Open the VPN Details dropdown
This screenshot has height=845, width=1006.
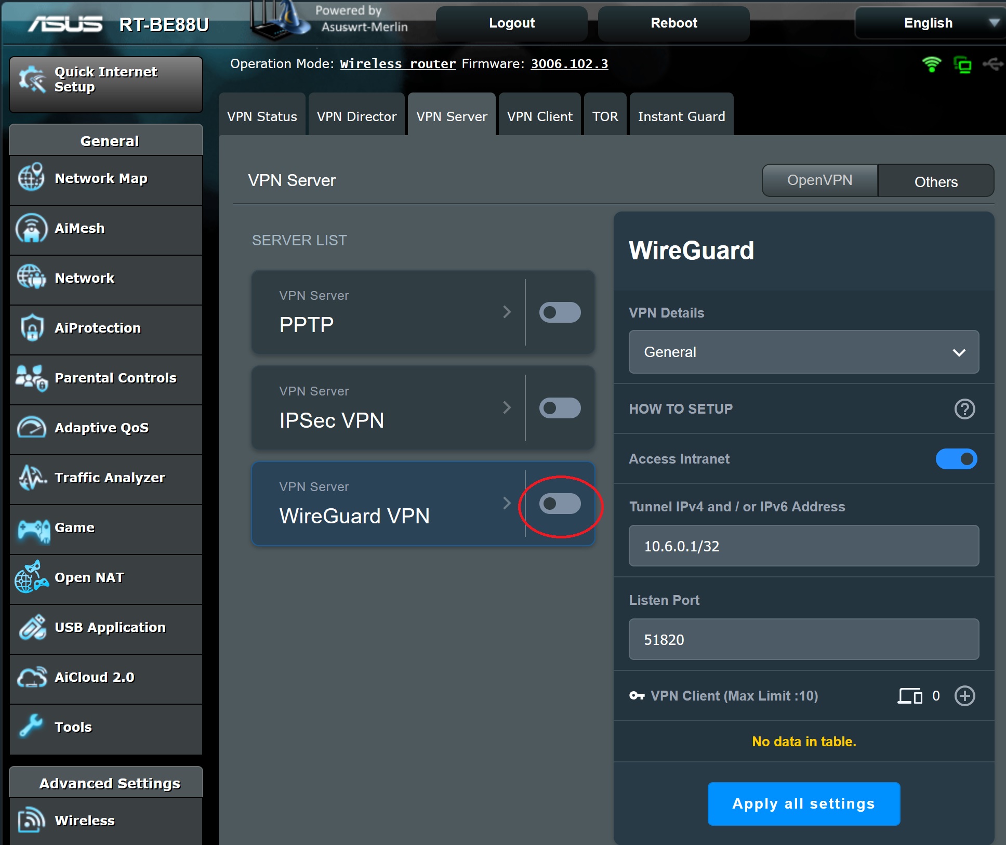pos(803,352)
